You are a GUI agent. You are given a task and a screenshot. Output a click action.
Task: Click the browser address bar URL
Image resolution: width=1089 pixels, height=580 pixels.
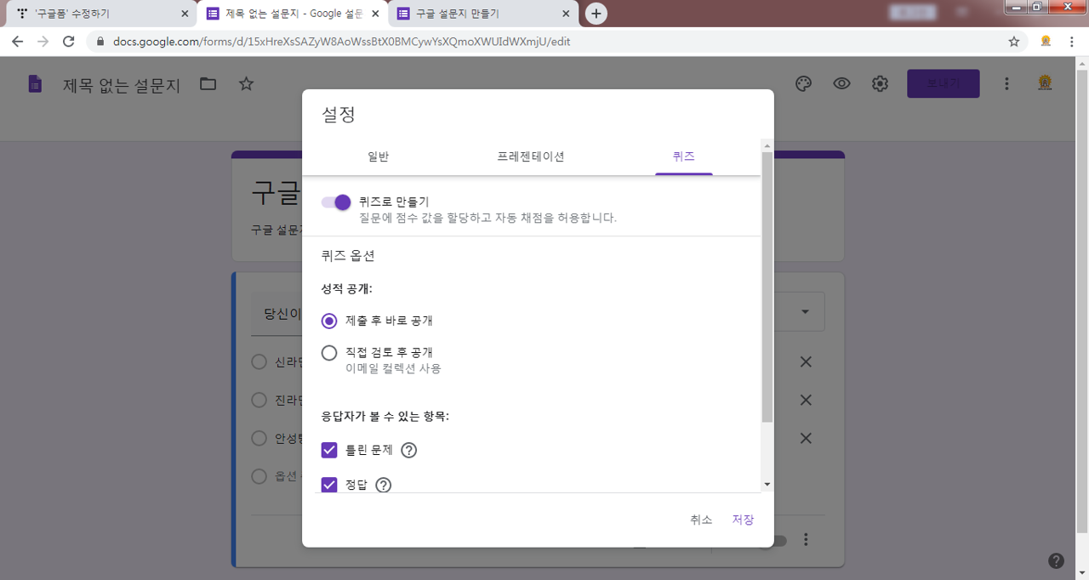pyautogui.click(x=341, y=41)
